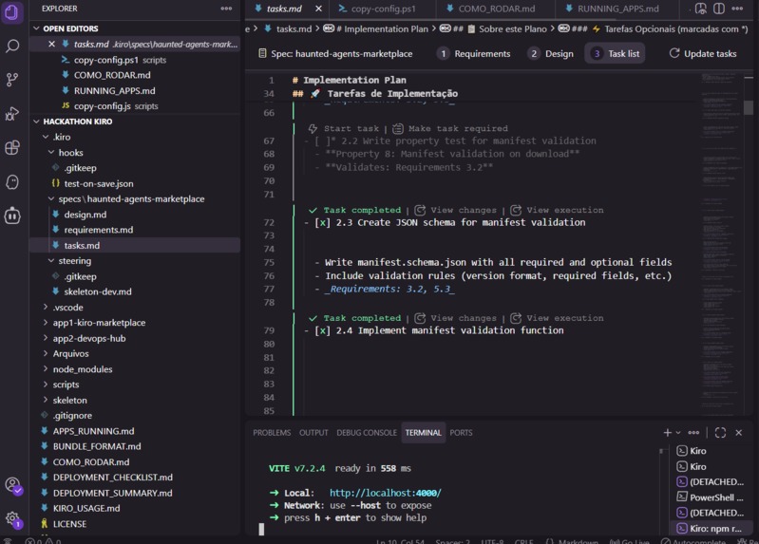Open the Requirements spec step
Viewport: 759px width, 544px height.
pos(474,53)
